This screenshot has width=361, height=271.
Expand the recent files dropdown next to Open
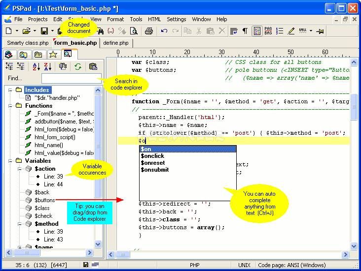pos(35,31)
